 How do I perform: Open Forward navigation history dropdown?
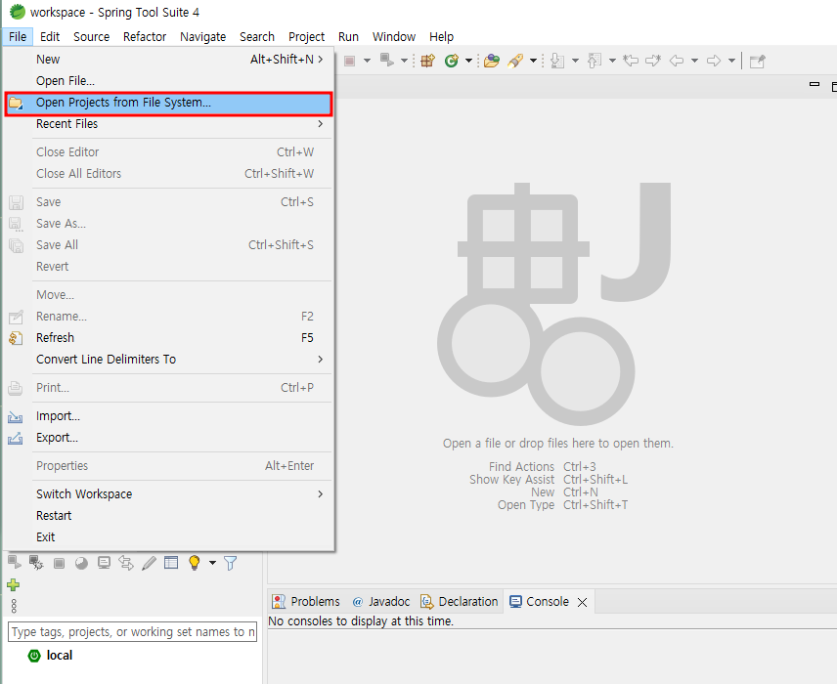coord(731,61)
